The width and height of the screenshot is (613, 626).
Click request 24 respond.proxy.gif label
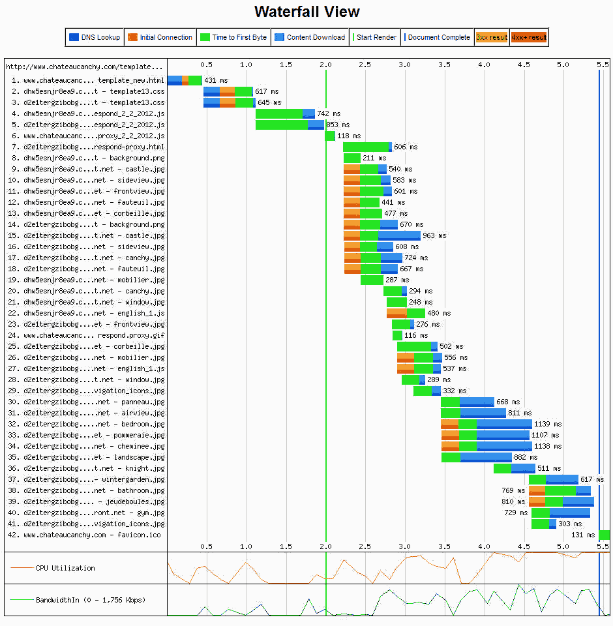pos(87,335)
